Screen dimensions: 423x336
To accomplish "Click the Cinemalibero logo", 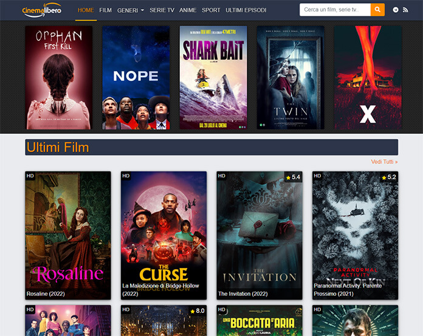I will [42, 10].
